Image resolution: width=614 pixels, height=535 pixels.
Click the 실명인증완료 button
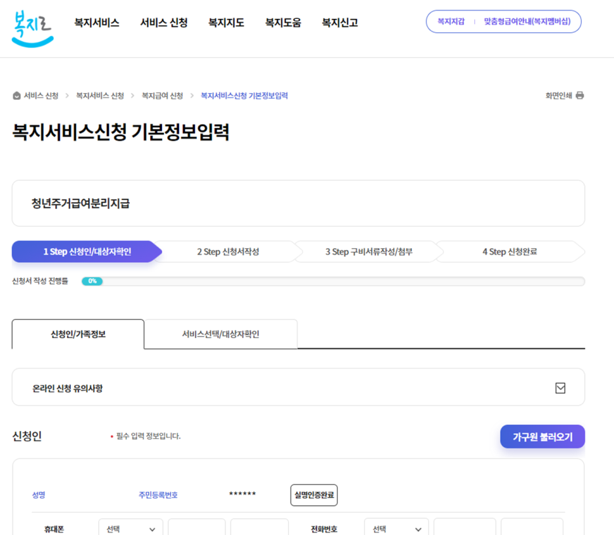point(314,495)
